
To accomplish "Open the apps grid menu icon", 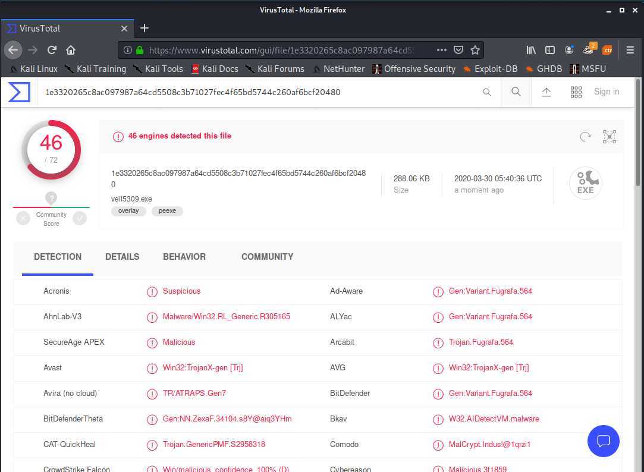I will point(576,92).
